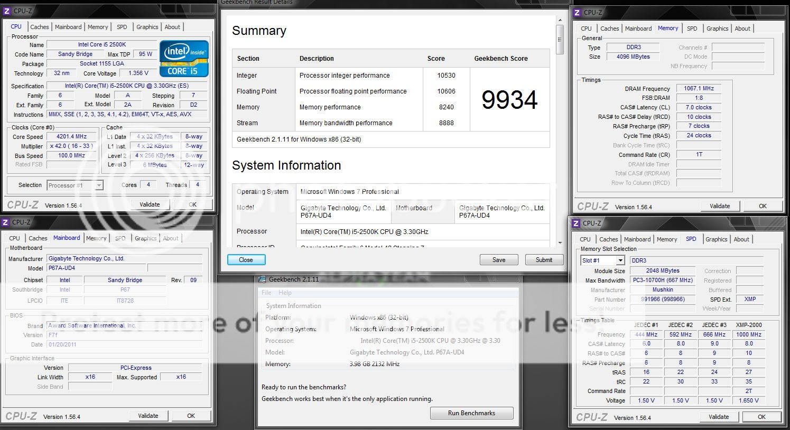Click the Memory Size value 4096 MBytes
Screen dimensions: 790x430
[633, 57]
